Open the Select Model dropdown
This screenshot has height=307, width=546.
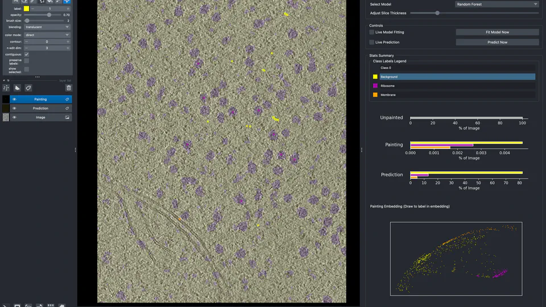tap(497, 4)
